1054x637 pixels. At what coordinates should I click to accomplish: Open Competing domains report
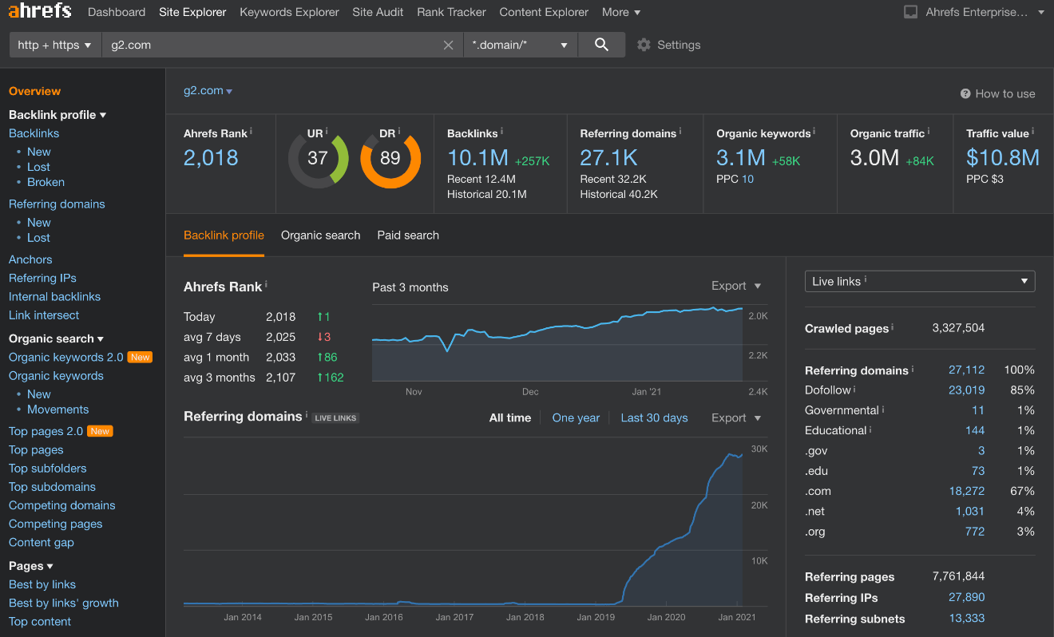[61, 505]
